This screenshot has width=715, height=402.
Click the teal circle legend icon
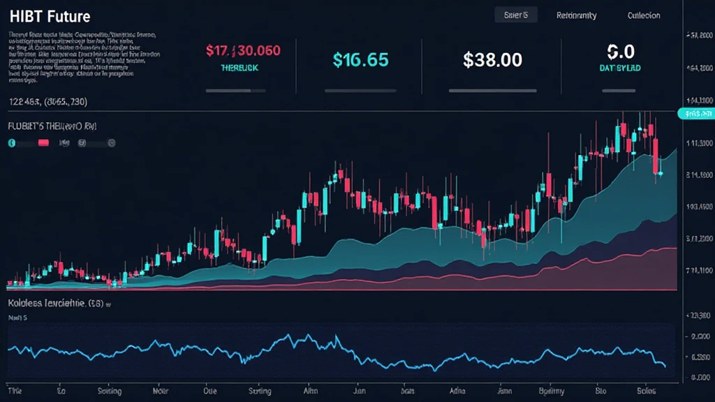[11, 143]
